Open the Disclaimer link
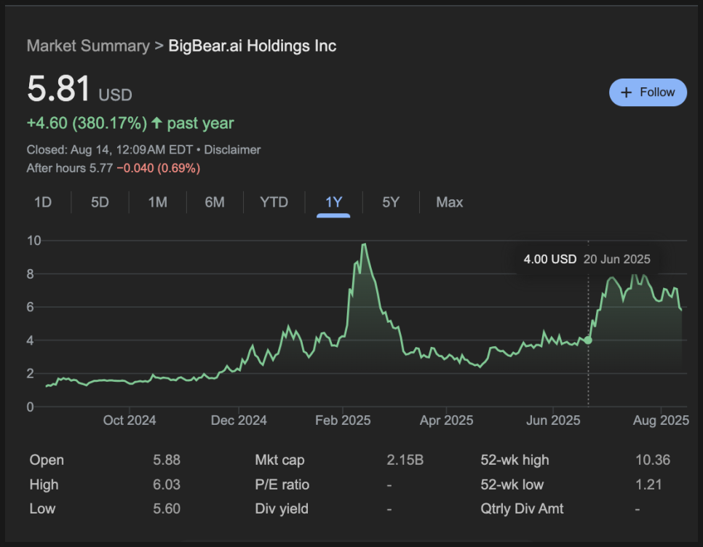Image resolution: width=703 pixels, height=547 pixels. pos(232,150)
